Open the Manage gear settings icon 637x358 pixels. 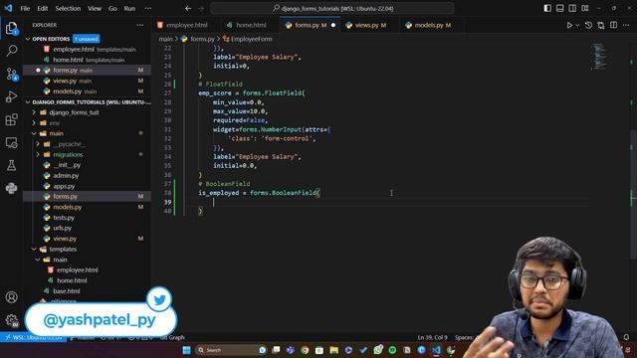click(x=11, y=320)
